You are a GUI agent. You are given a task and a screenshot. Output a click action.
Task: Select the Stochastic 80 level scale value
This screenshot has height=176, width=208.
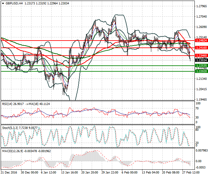(x=197, y=130)
